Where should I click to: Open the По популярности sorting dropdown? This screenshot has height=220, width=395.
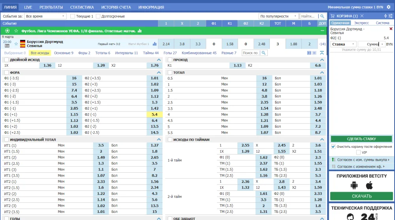pos(278,16)
